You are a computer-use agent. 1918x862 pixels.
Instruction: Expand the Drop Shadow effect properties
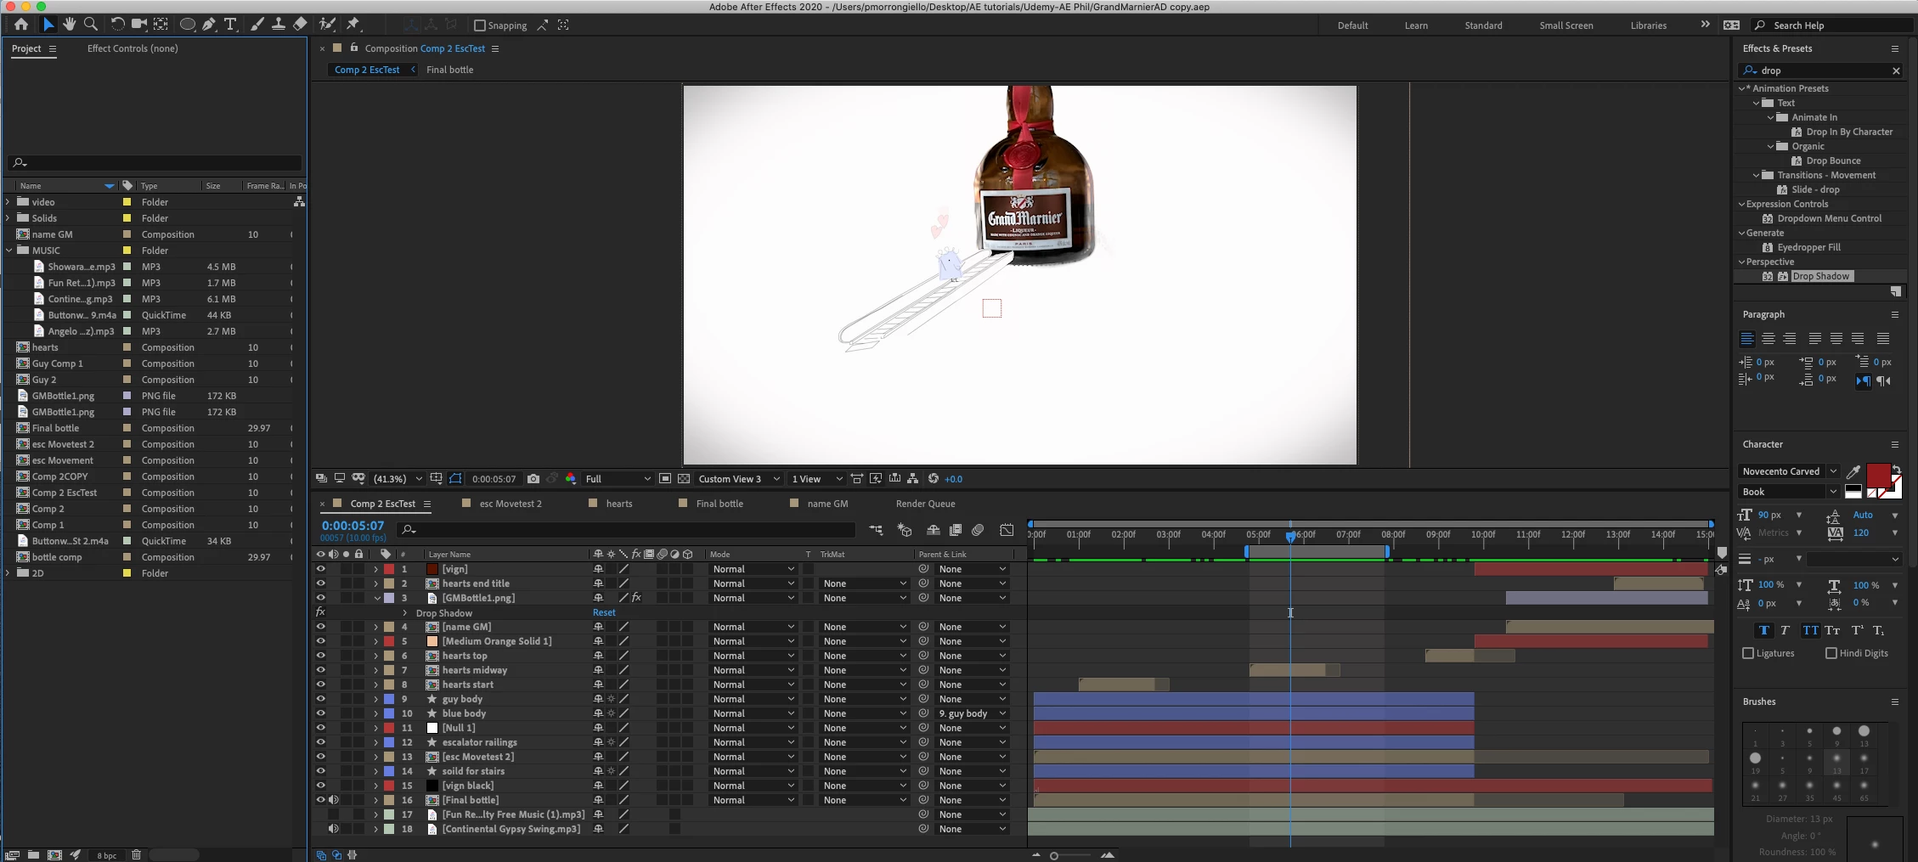click(405, 612)
